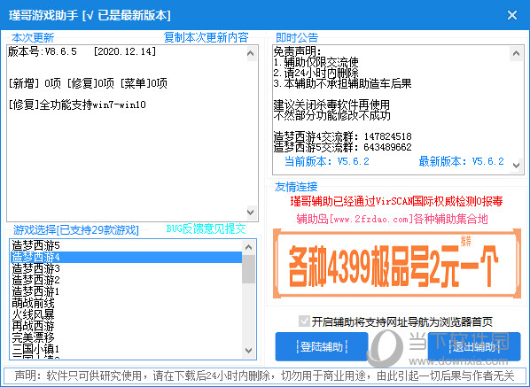Close the 瑾哥游戏助手 window
The image size is (530, 387).
point(511,15)
